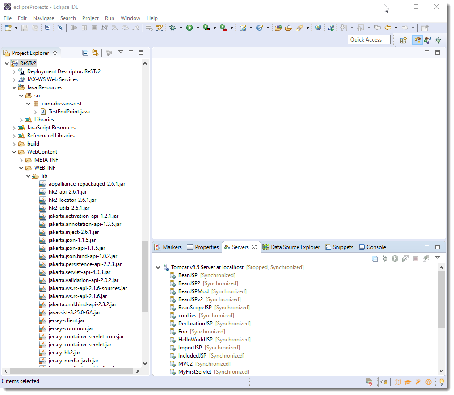Click the green Run button in the toolbar
This screenshot has height=395, width=454.
pos(189,28)
